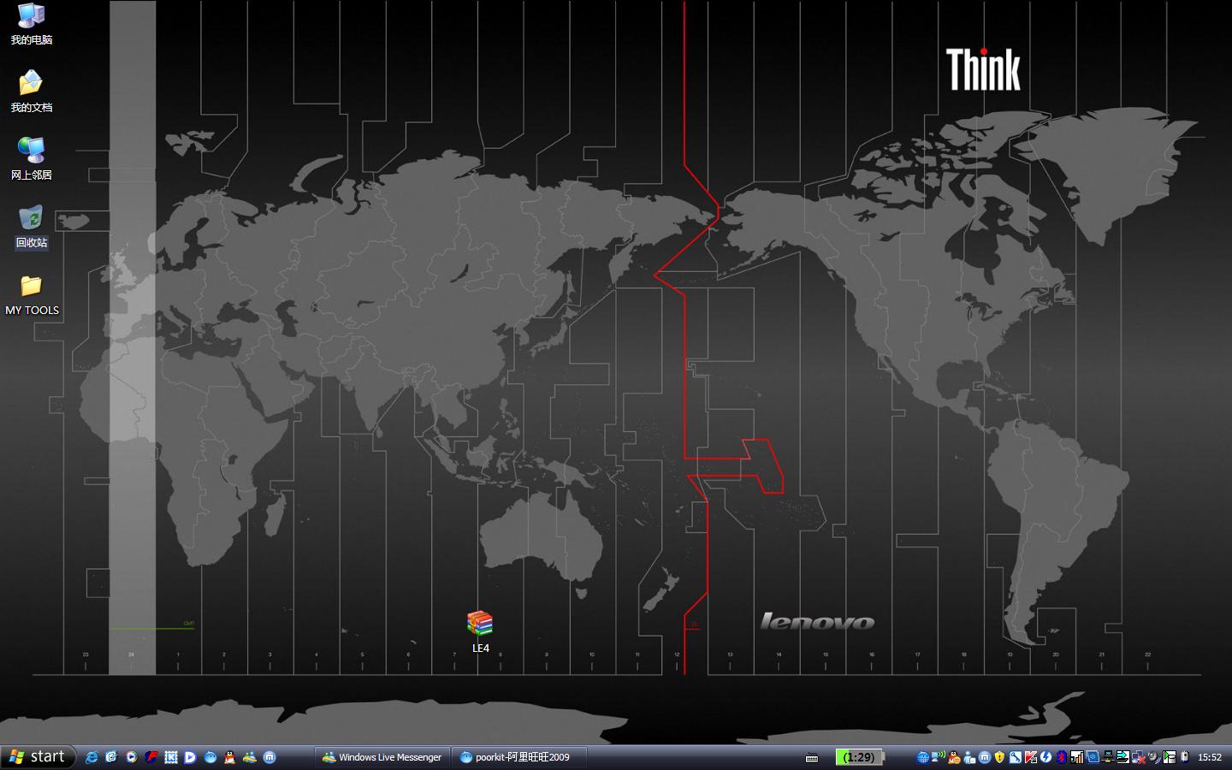Click the system clock showing 15:52

coord(1210,757)
